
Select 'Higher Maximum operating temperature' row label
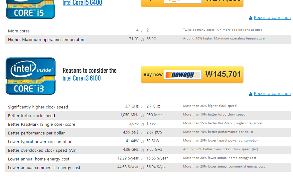(47, 39)
